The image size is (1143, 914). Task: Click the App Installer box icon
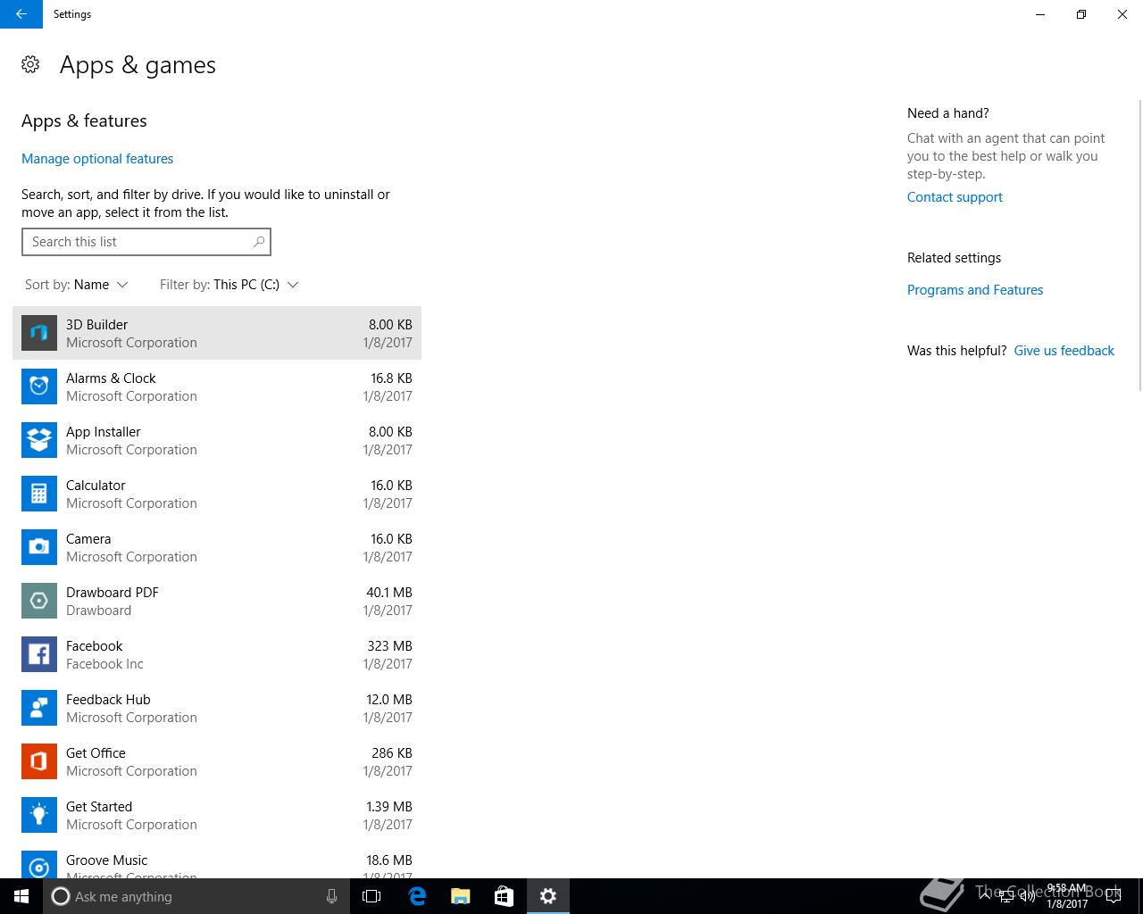[39, 440]
